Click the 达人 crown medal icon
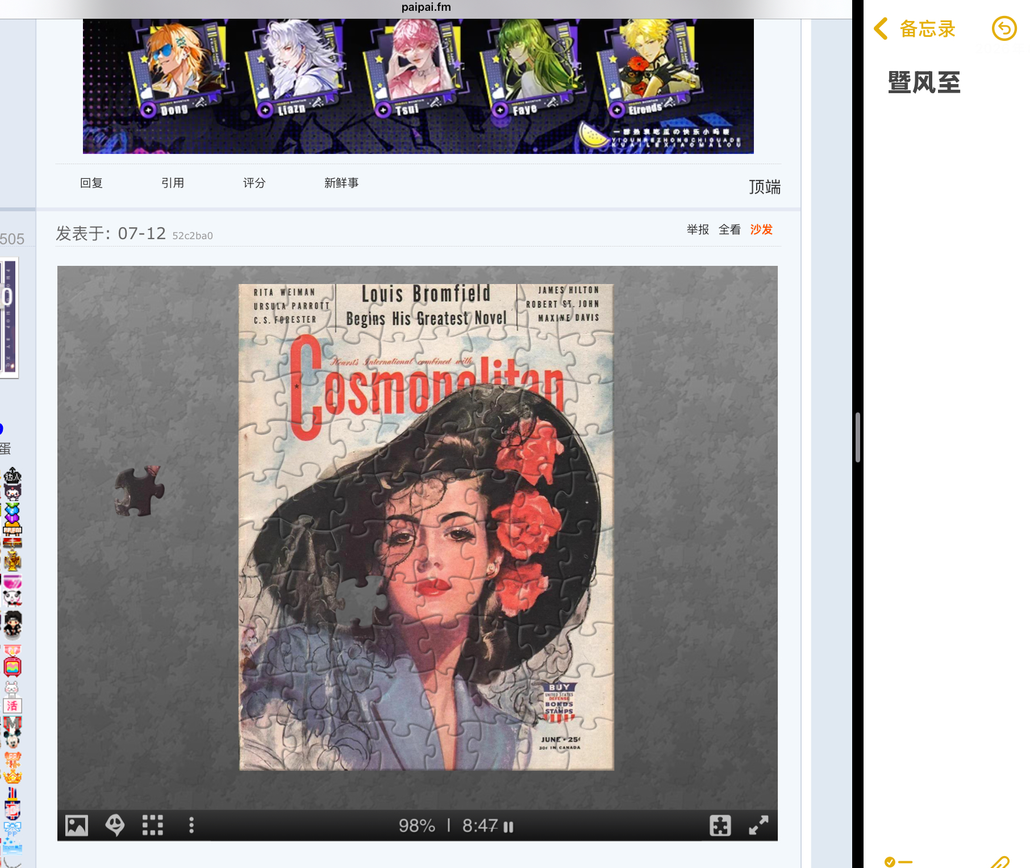The width and height of the screenshot is (1030, 868). click(x=12, y=476)
